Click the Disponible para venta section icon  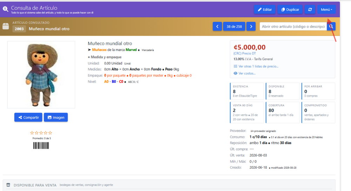pos(8,185)
